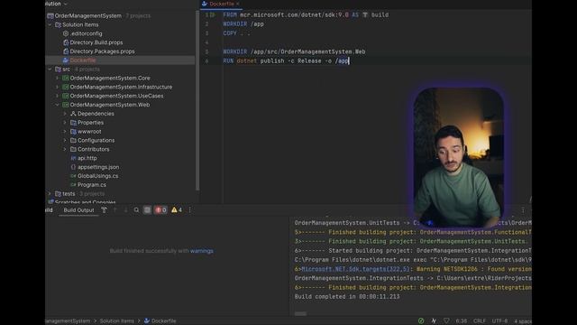Click the OrderManagementSystem.Core project icon
577x325 pixels.
coord(66,79)
